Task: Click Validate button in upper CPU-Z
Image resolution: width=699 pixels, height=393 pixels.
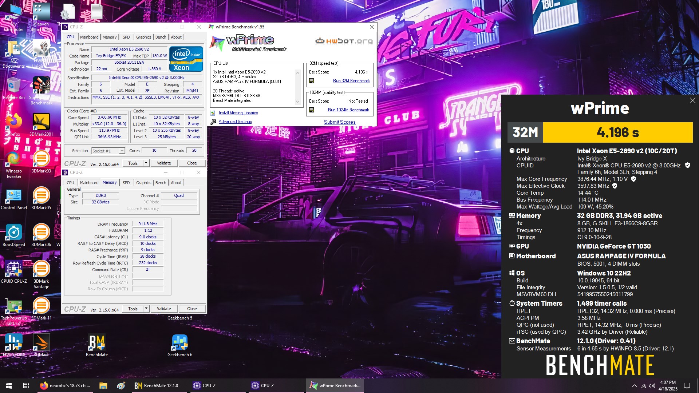Action: 164,163
